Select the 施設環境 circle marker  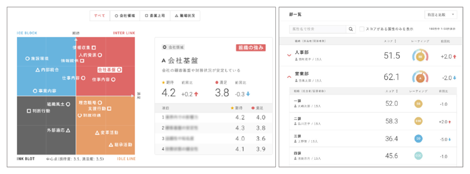click(27, 58)
